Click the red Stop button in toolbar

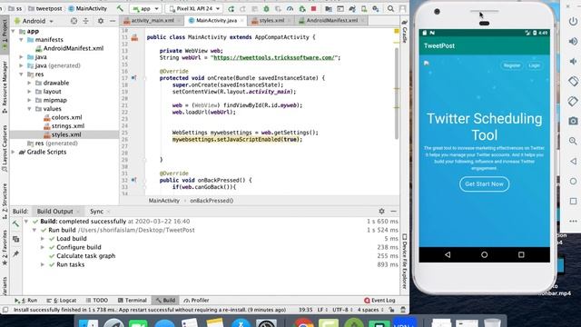tap(314, 8)
